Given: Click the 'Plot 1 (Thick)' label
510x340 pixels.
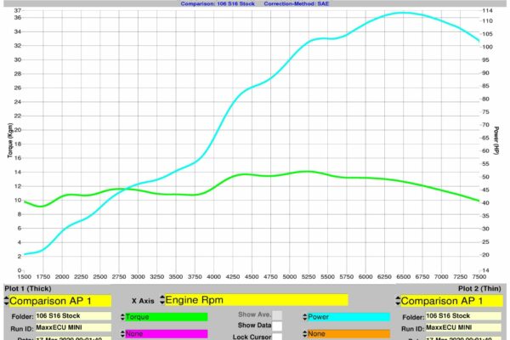Looking at the screenshot, I should [28, 289].
